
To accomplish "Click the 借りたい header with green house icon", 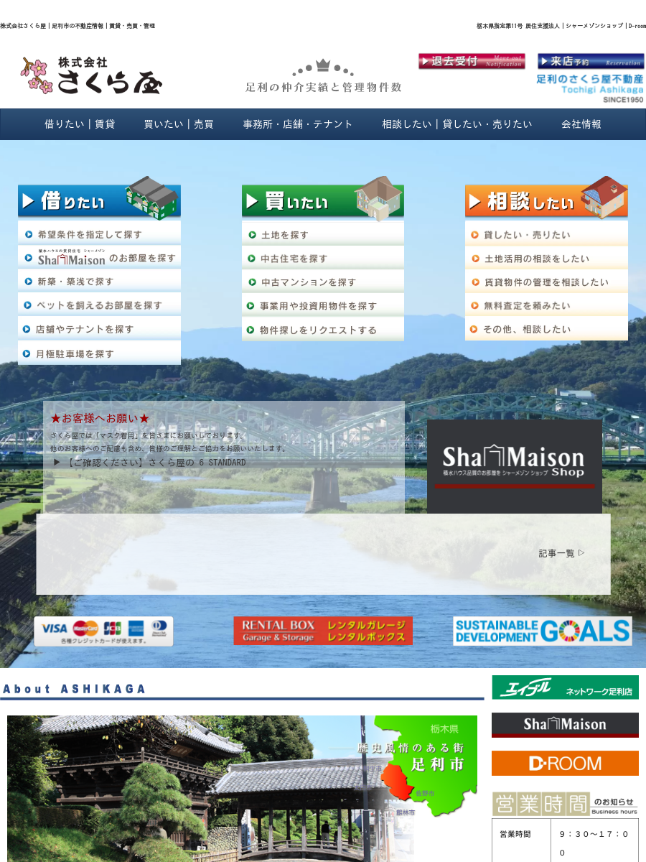I will pos(99,197).
